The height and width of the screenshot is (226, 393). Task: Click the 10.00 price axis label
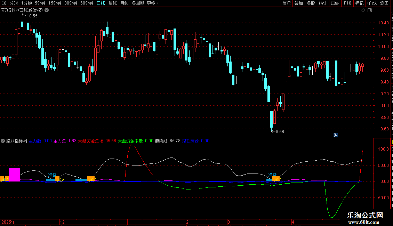pyautogui.click(x=383, y=47)
